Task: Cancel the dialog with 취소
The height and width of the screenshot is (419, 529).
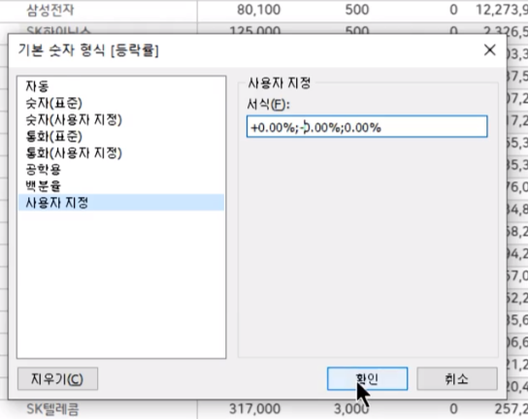Action: tap(457, 379)
